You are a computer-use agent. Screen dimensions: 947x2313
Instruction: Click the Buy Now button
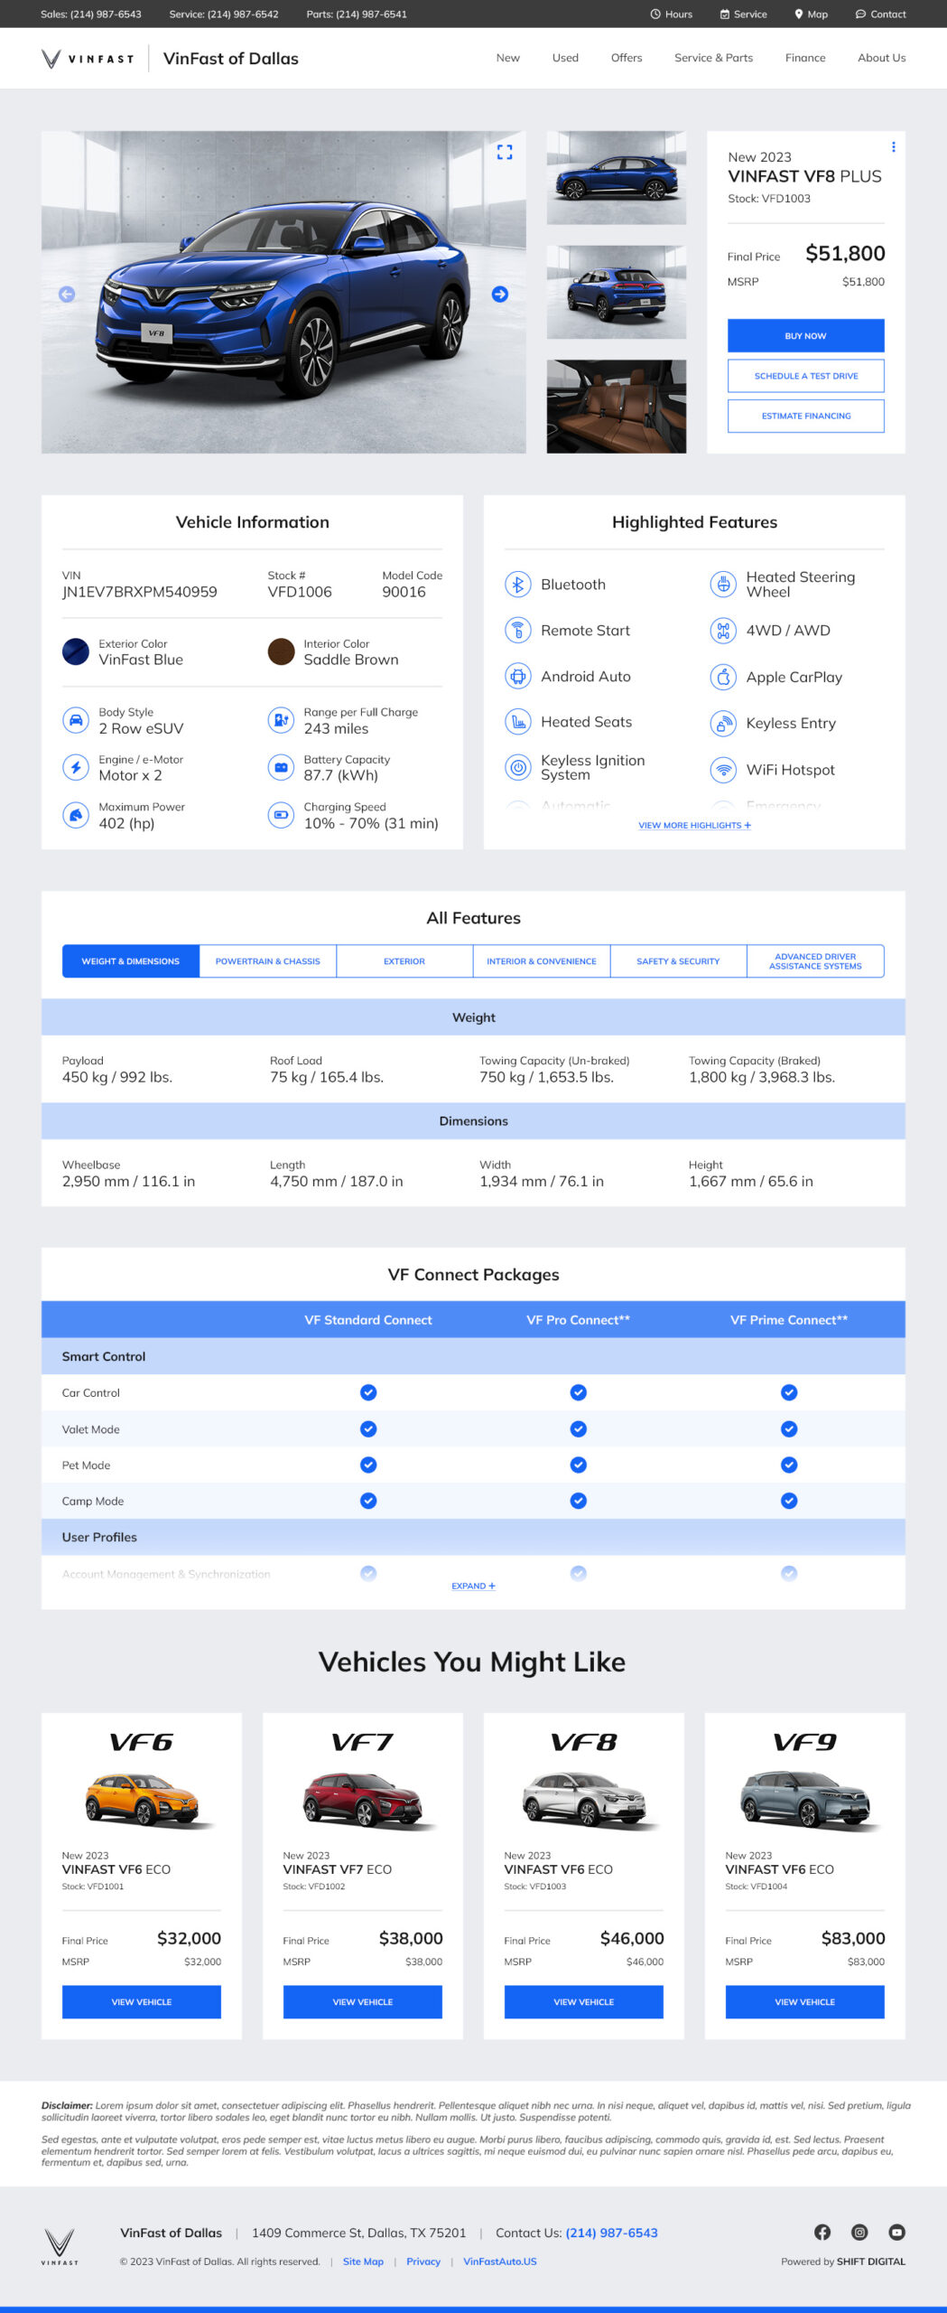(805, 336)
